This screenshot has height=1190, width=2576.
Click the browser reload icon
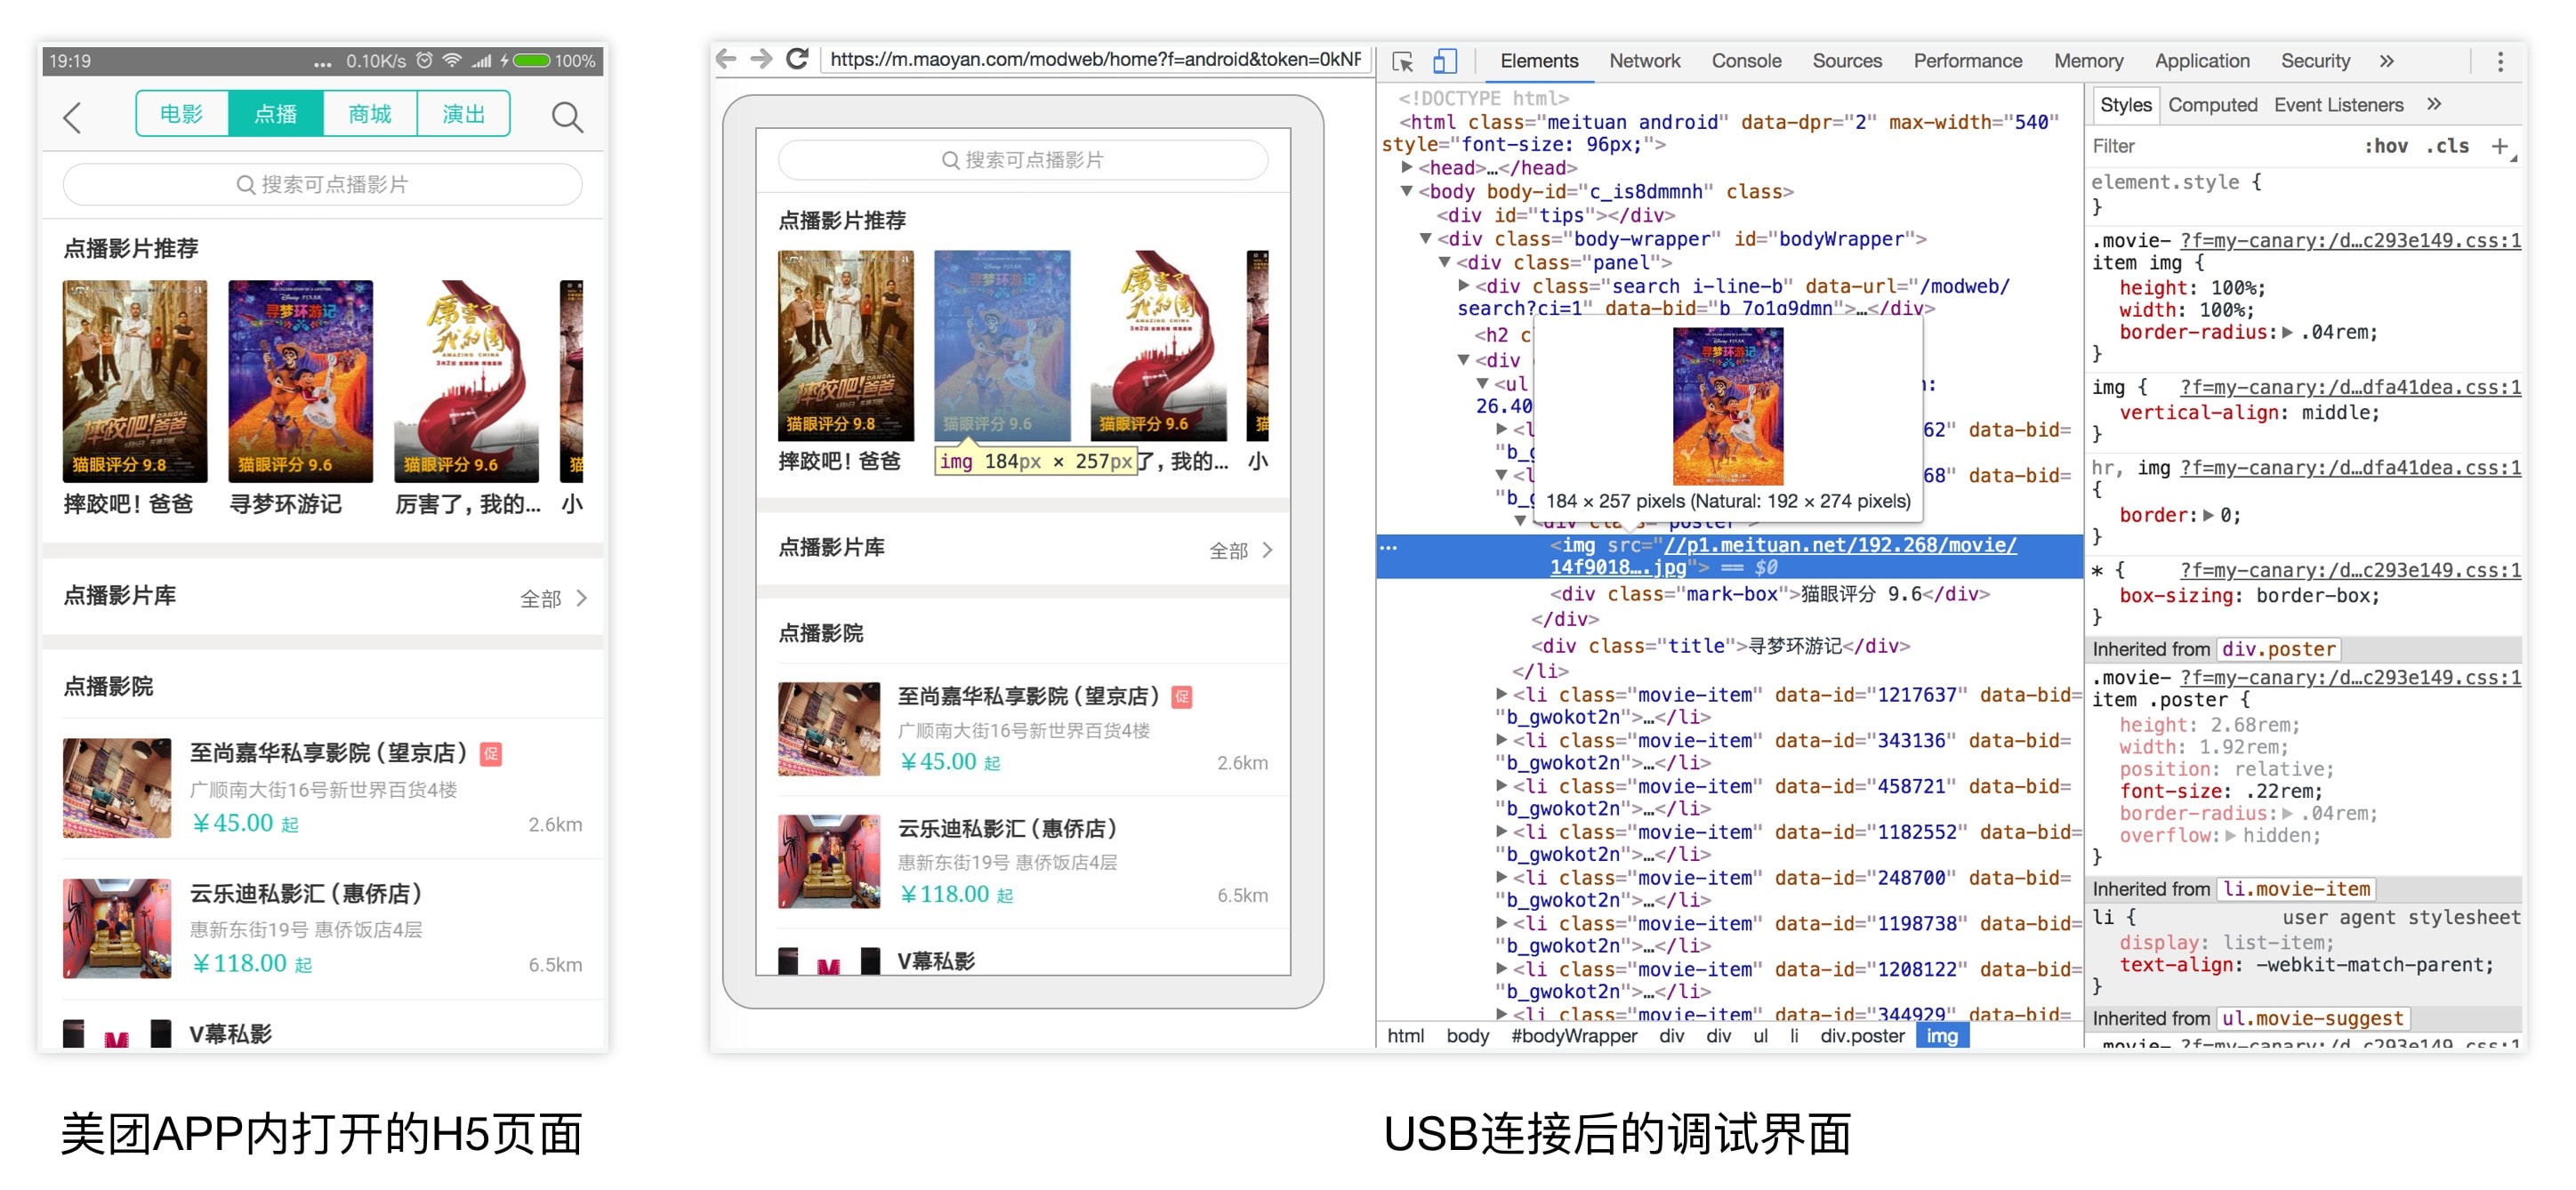[796, 59]
